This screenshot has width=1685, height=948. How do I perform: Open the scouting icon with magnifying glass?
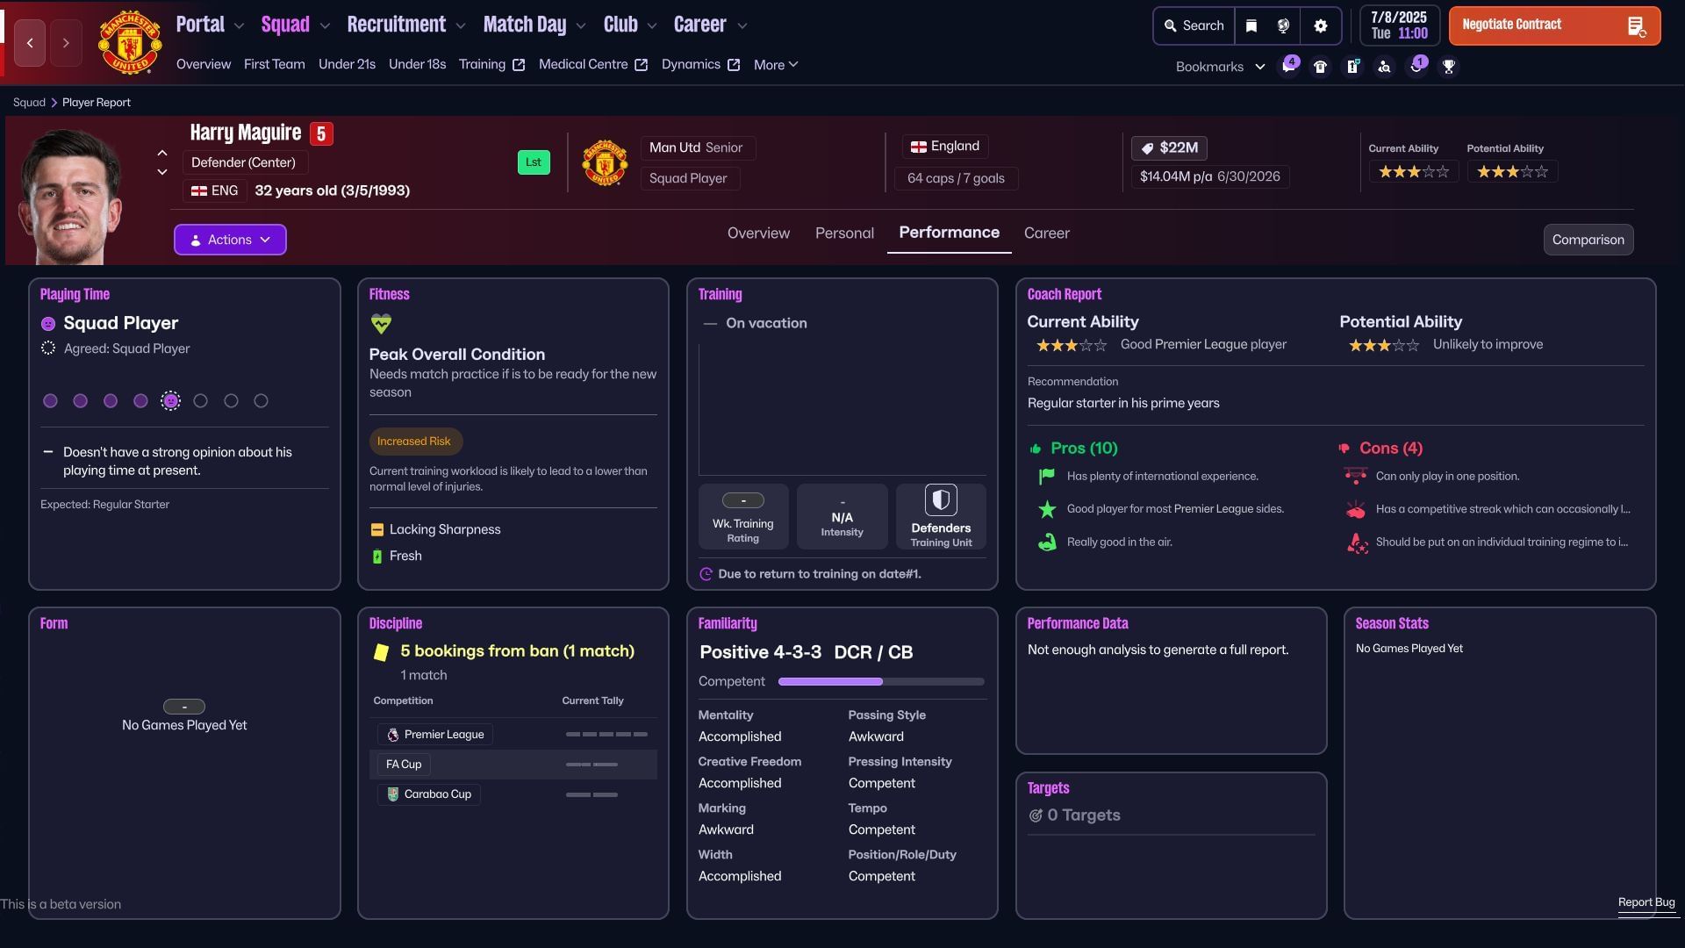pyautogui.click(x=1385, y=68)
